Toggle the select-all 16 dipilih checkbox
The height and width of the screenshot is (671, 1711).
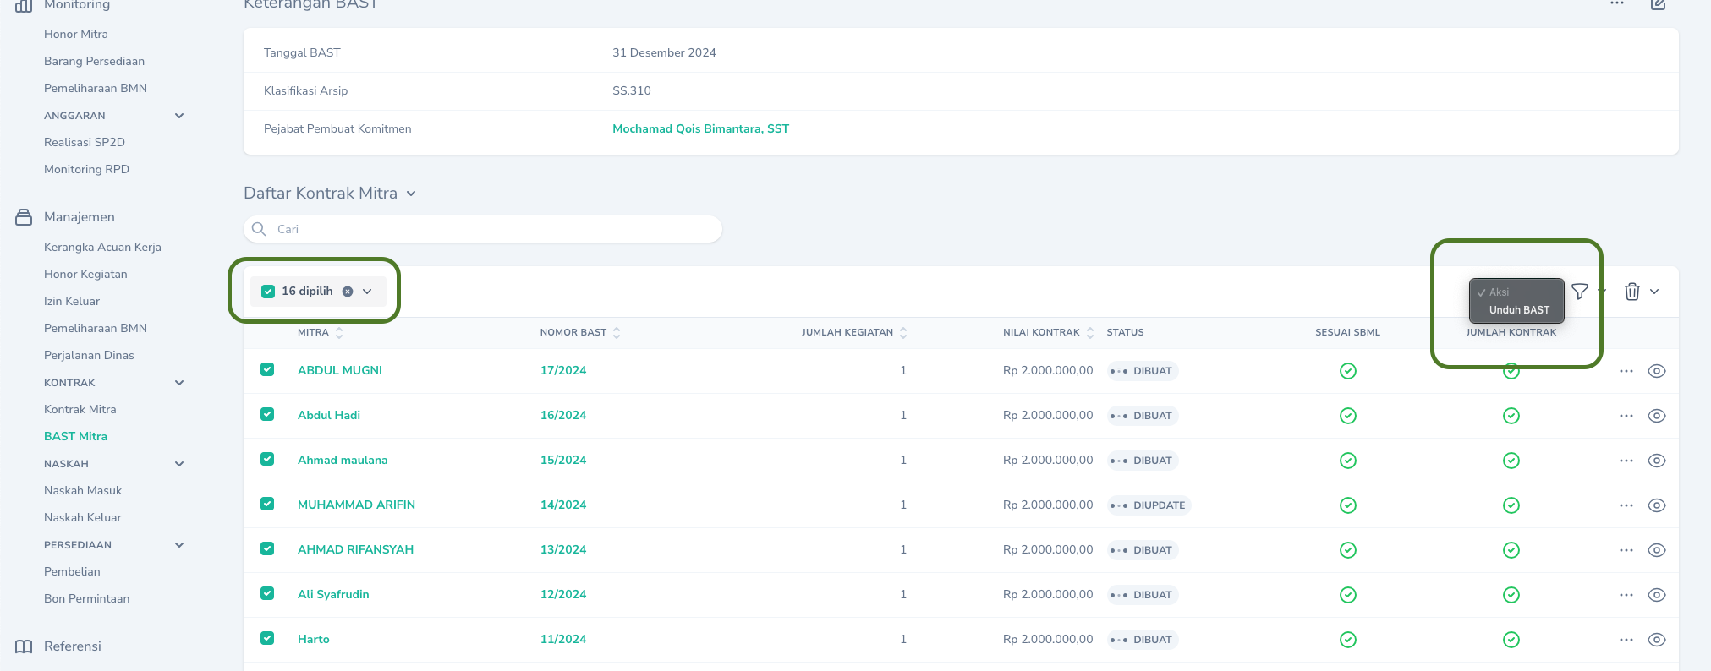coord(268,292)
